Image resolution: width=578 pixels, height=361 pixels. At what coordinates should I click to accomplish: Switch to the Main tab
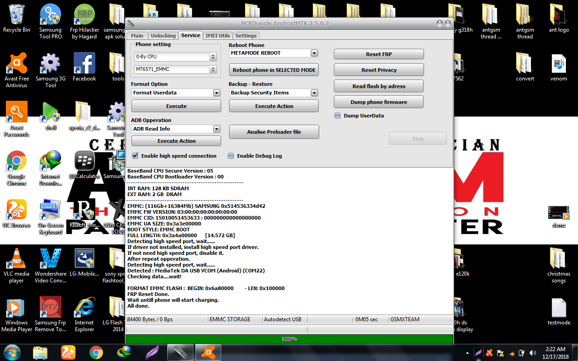tap(137, 36)
